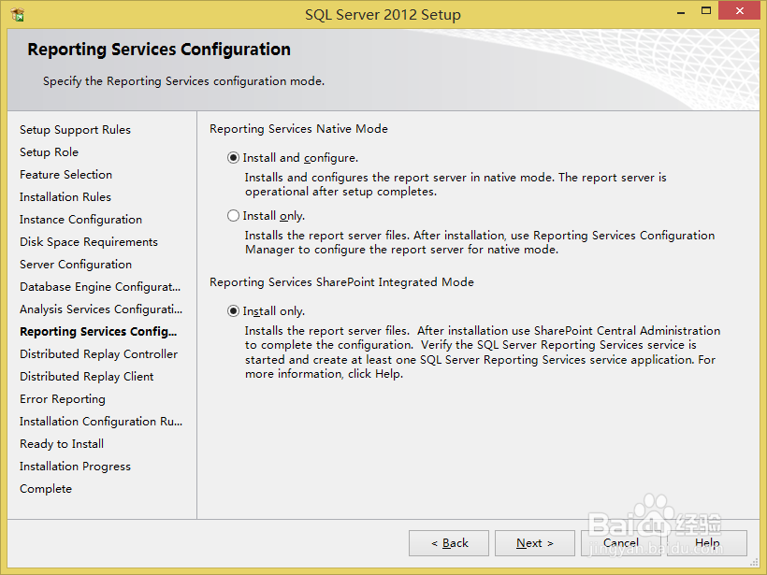The height and width of the screenshot is (575, 767).
Task: Go to Database Engine Configuration
Action: point(100,286)
